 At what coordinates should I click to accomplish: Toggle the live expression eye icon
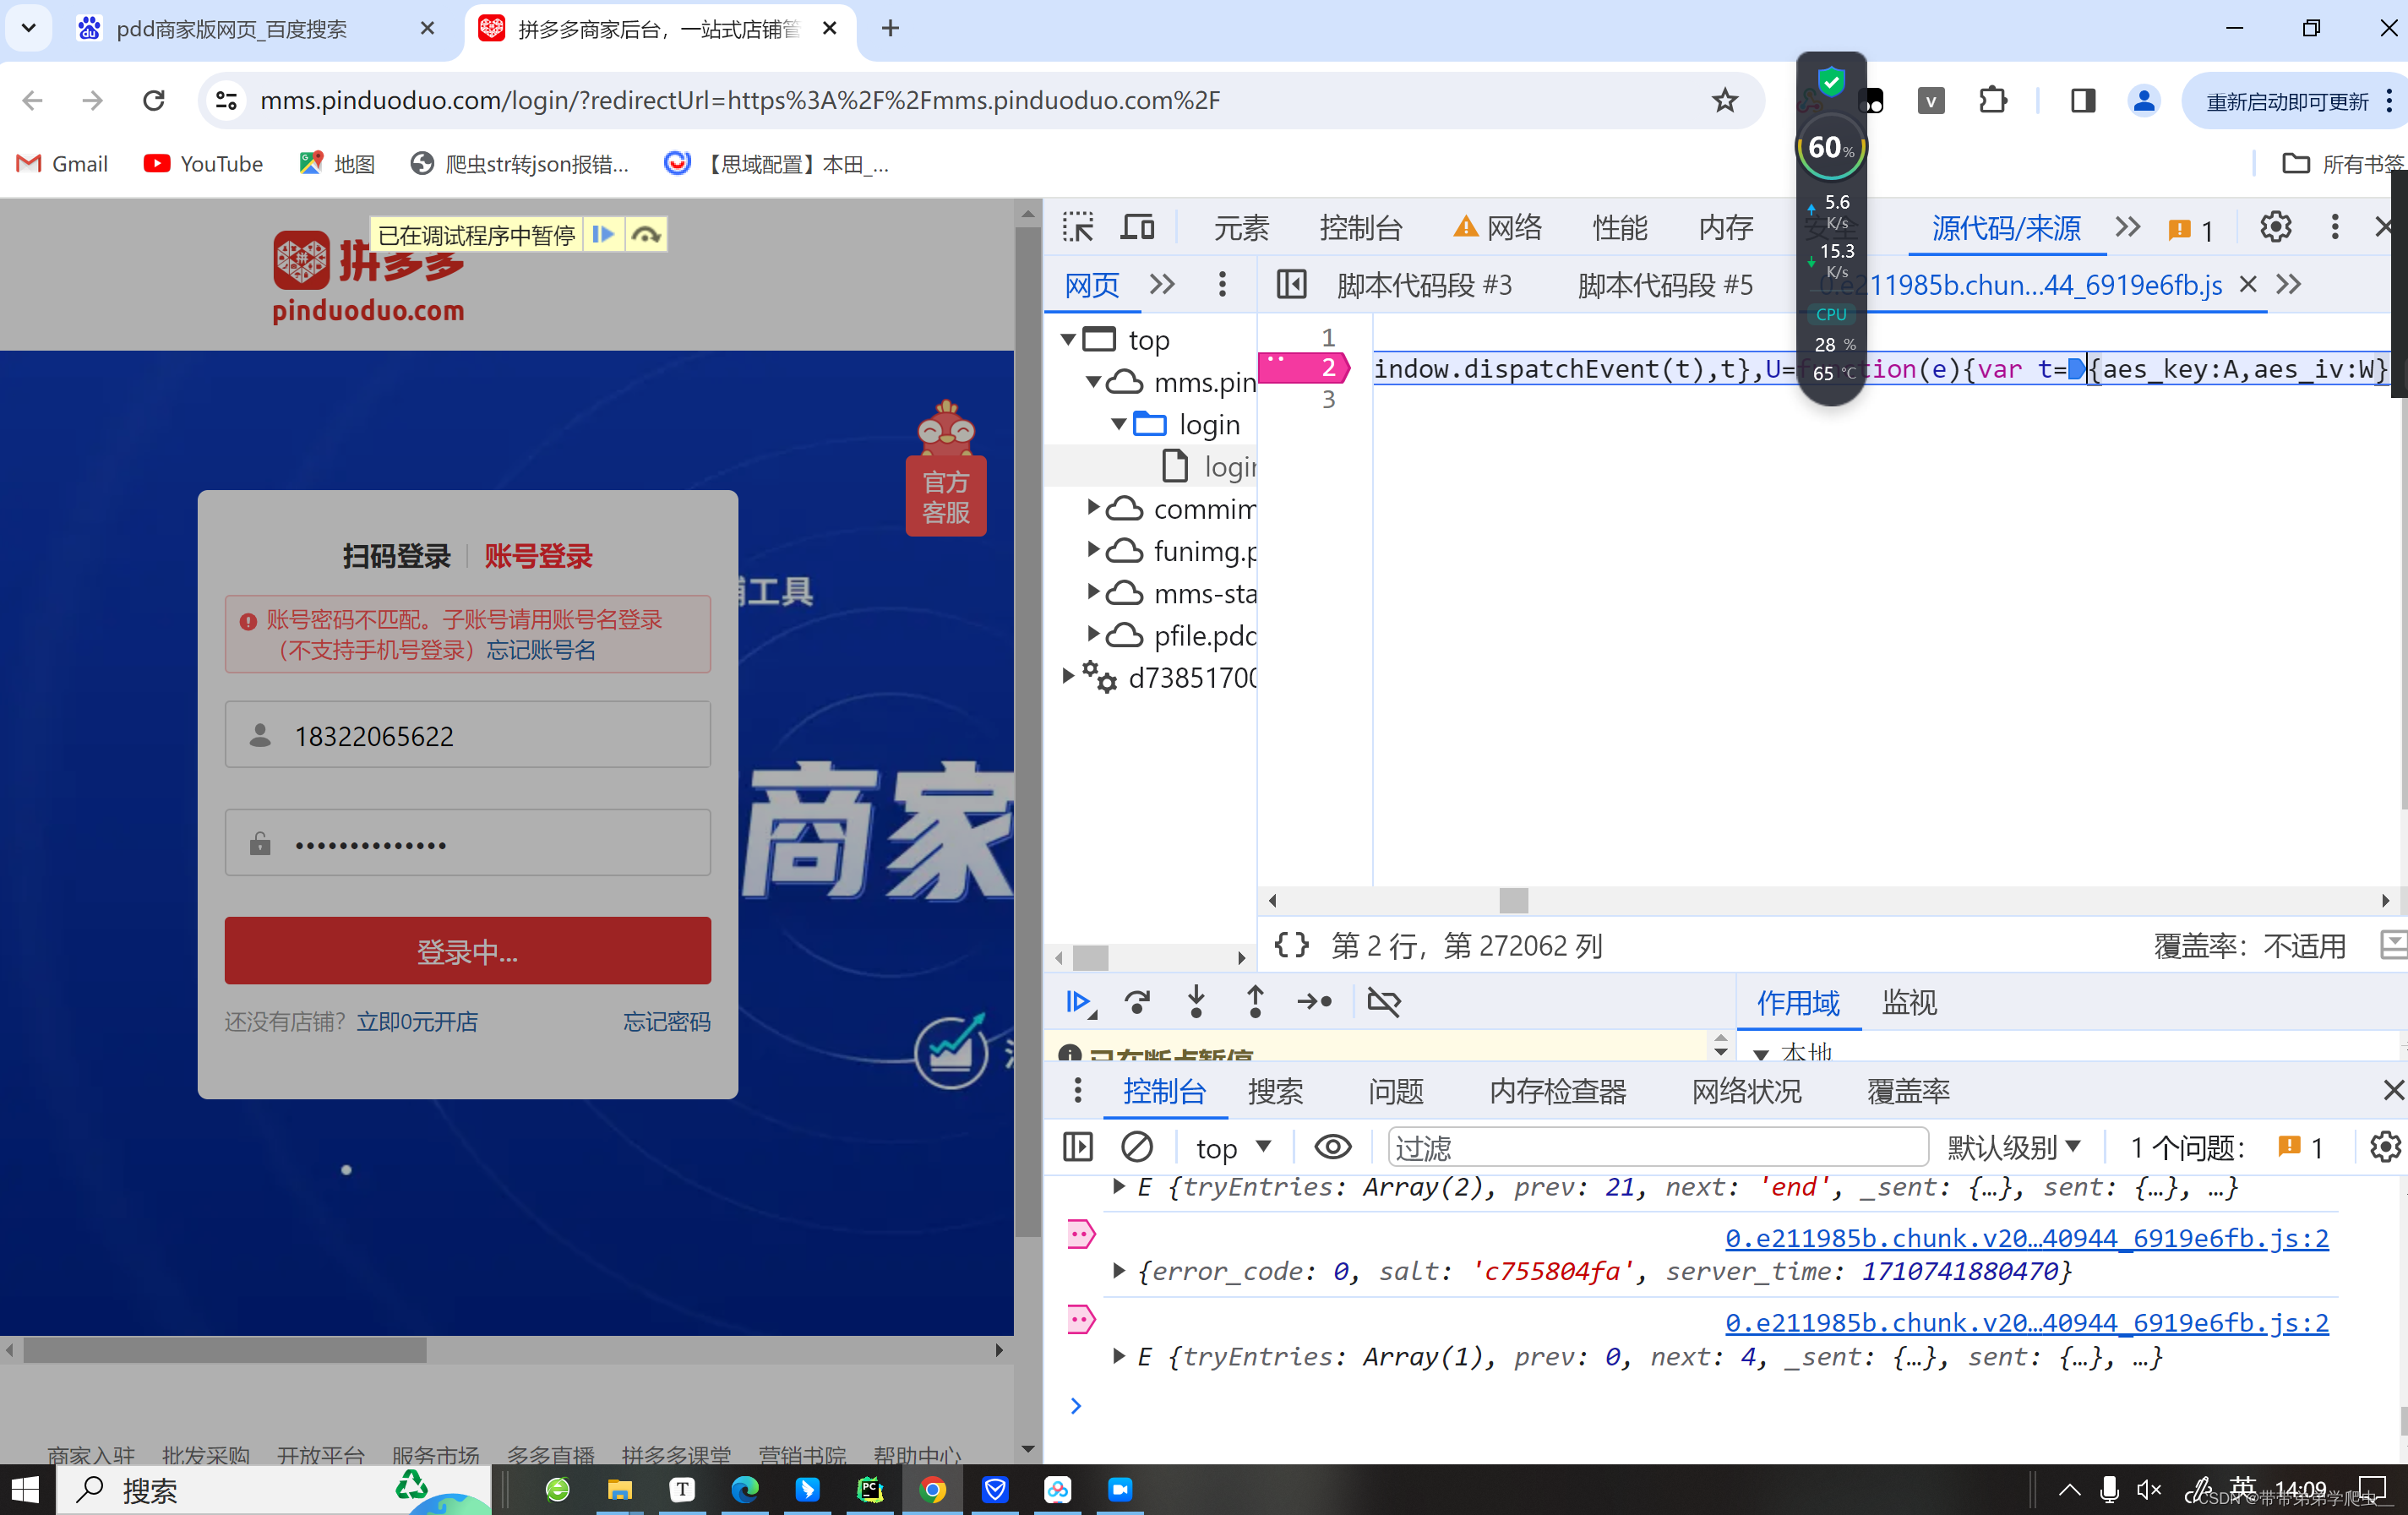tap(1332, 1146)
